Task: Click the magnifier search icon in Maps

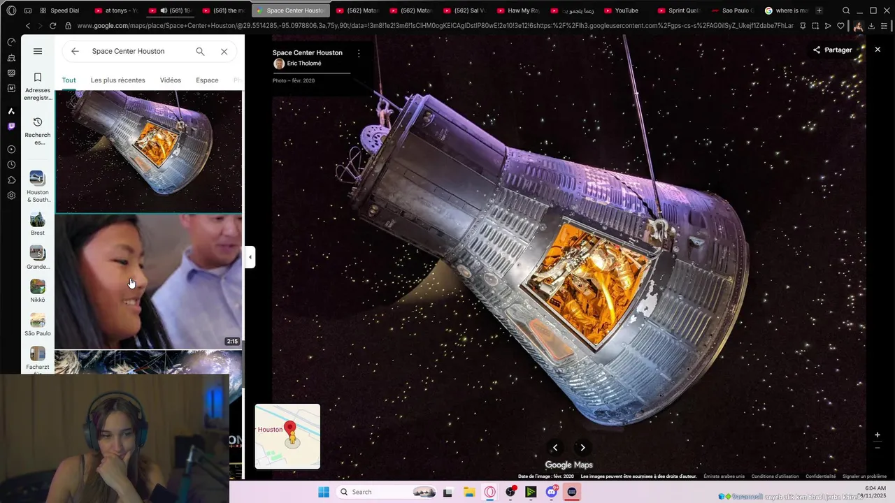Action: 200,51
